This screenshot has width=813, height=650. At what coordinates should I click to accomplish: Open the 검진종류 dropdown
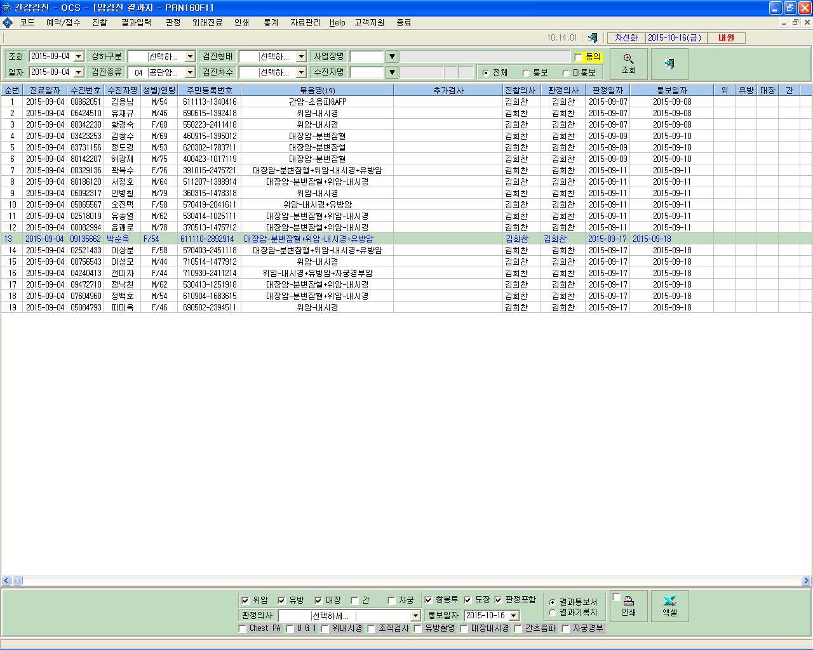coord(190,72)
